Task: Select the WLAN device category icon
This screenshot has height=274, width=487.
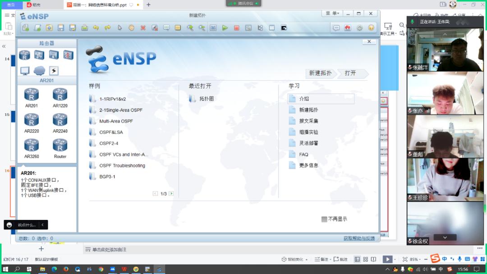Action: click(54, 55)
